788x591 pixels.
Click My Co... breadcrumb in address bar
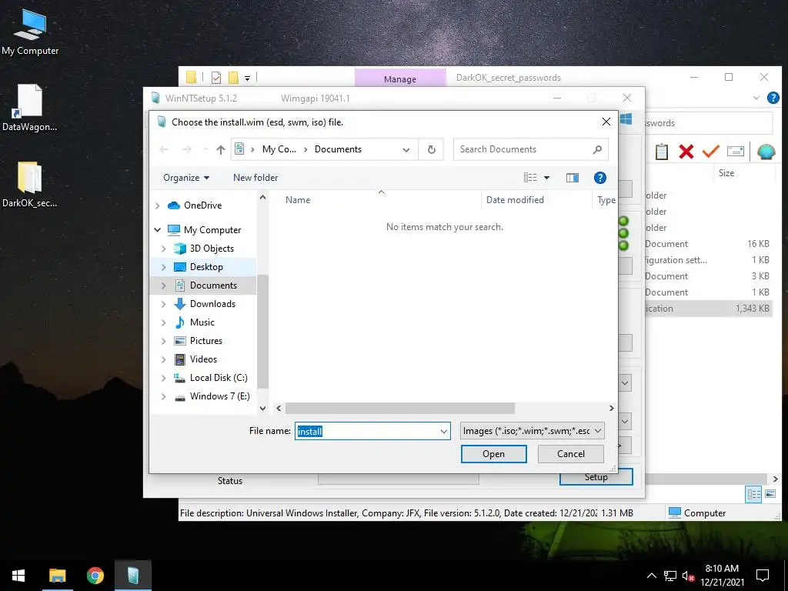tap(279, 149)
